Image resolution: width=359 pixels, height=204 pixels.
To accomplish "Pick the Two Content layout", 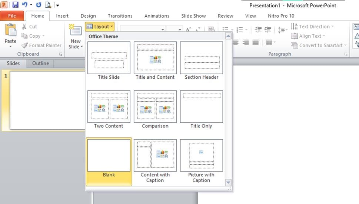I will [x=109, y=107].
